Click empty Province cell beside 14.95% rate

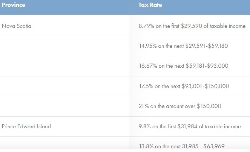pyautogui.click(x=64, y=46)
